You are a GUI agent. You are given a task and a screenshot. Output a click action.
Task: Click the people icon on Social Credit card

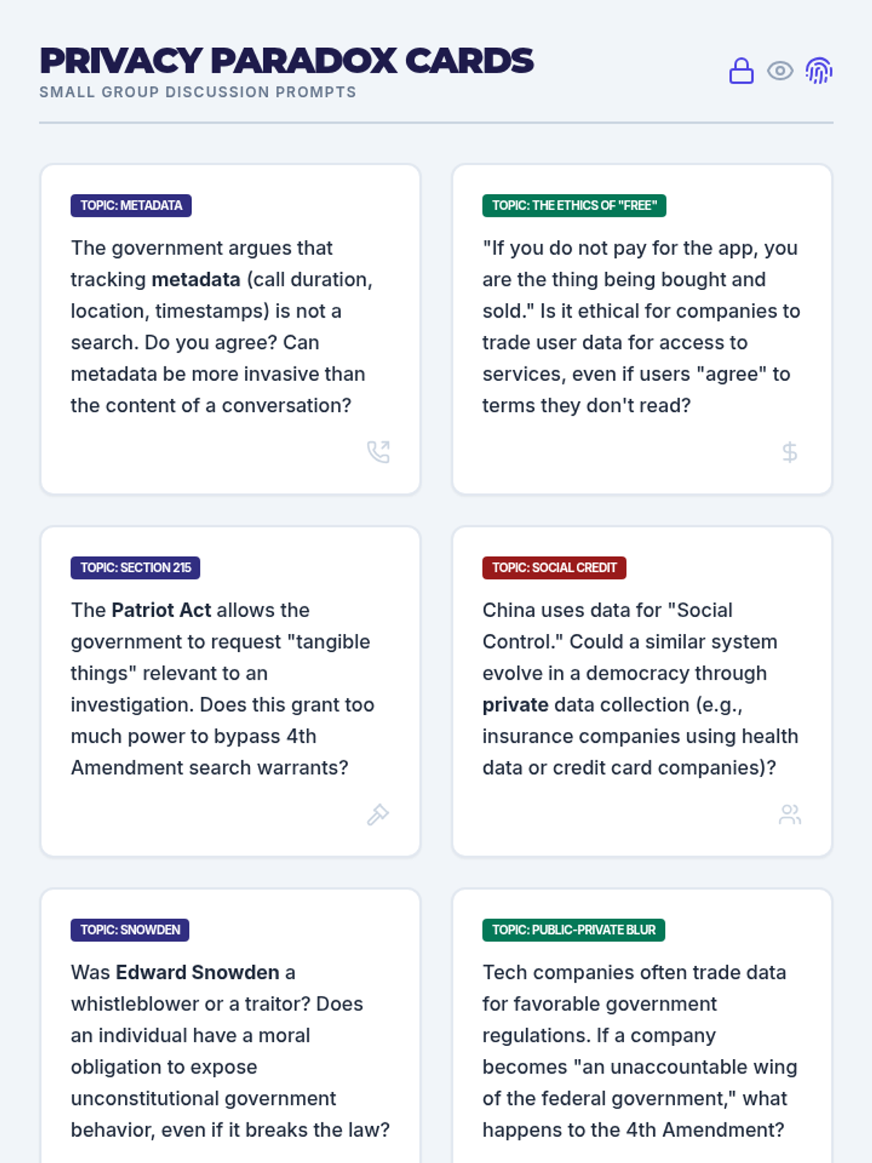(x=790, y=814)
